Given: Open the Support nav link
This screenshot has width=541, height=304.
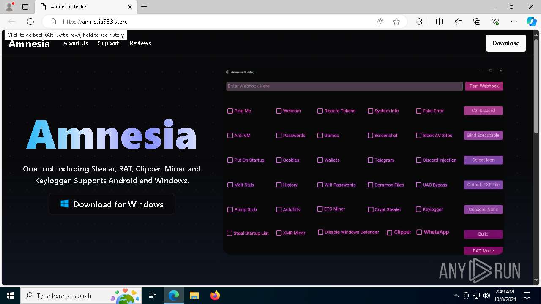Looking at the screenshot, I should [x=109, y=43].
